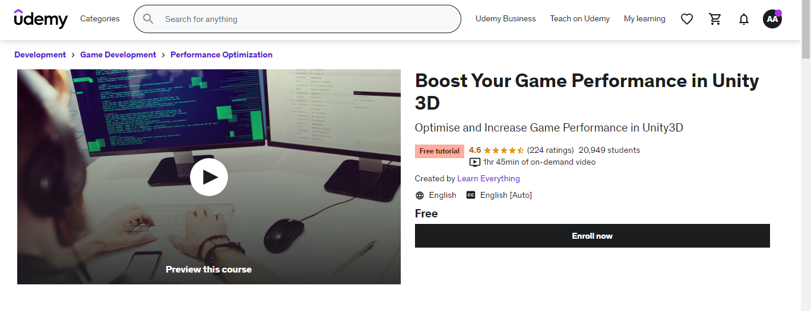Click the English [Auto] captions text

pos(506,195)
